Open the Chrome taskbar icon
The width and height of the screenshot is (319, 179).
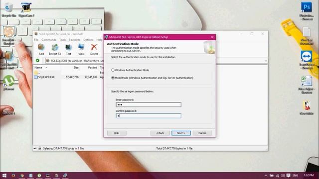(22, 176)
